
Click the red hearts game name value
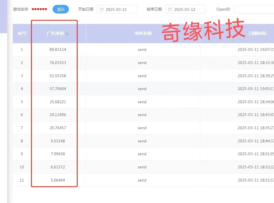tap(39, 9)
